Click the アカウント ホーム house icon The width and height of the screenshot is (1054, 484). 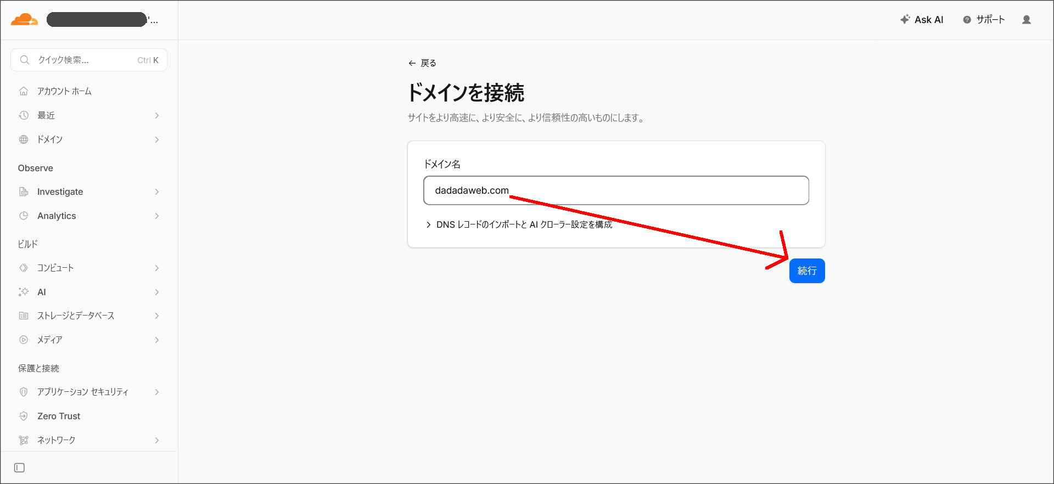tap(24, 91)
